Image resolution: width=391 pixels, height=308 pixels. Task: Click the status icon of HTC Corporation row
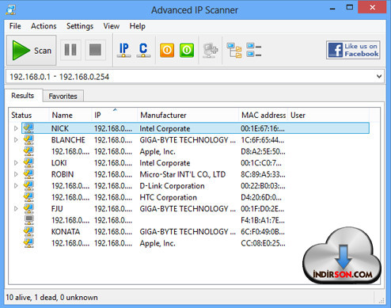(x=28, y=197)
